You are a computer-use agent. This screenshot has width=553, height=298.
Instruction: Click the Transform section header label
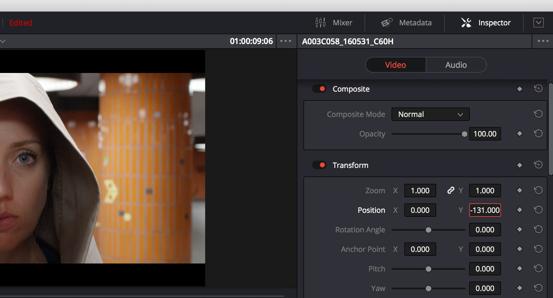[351, 165]
